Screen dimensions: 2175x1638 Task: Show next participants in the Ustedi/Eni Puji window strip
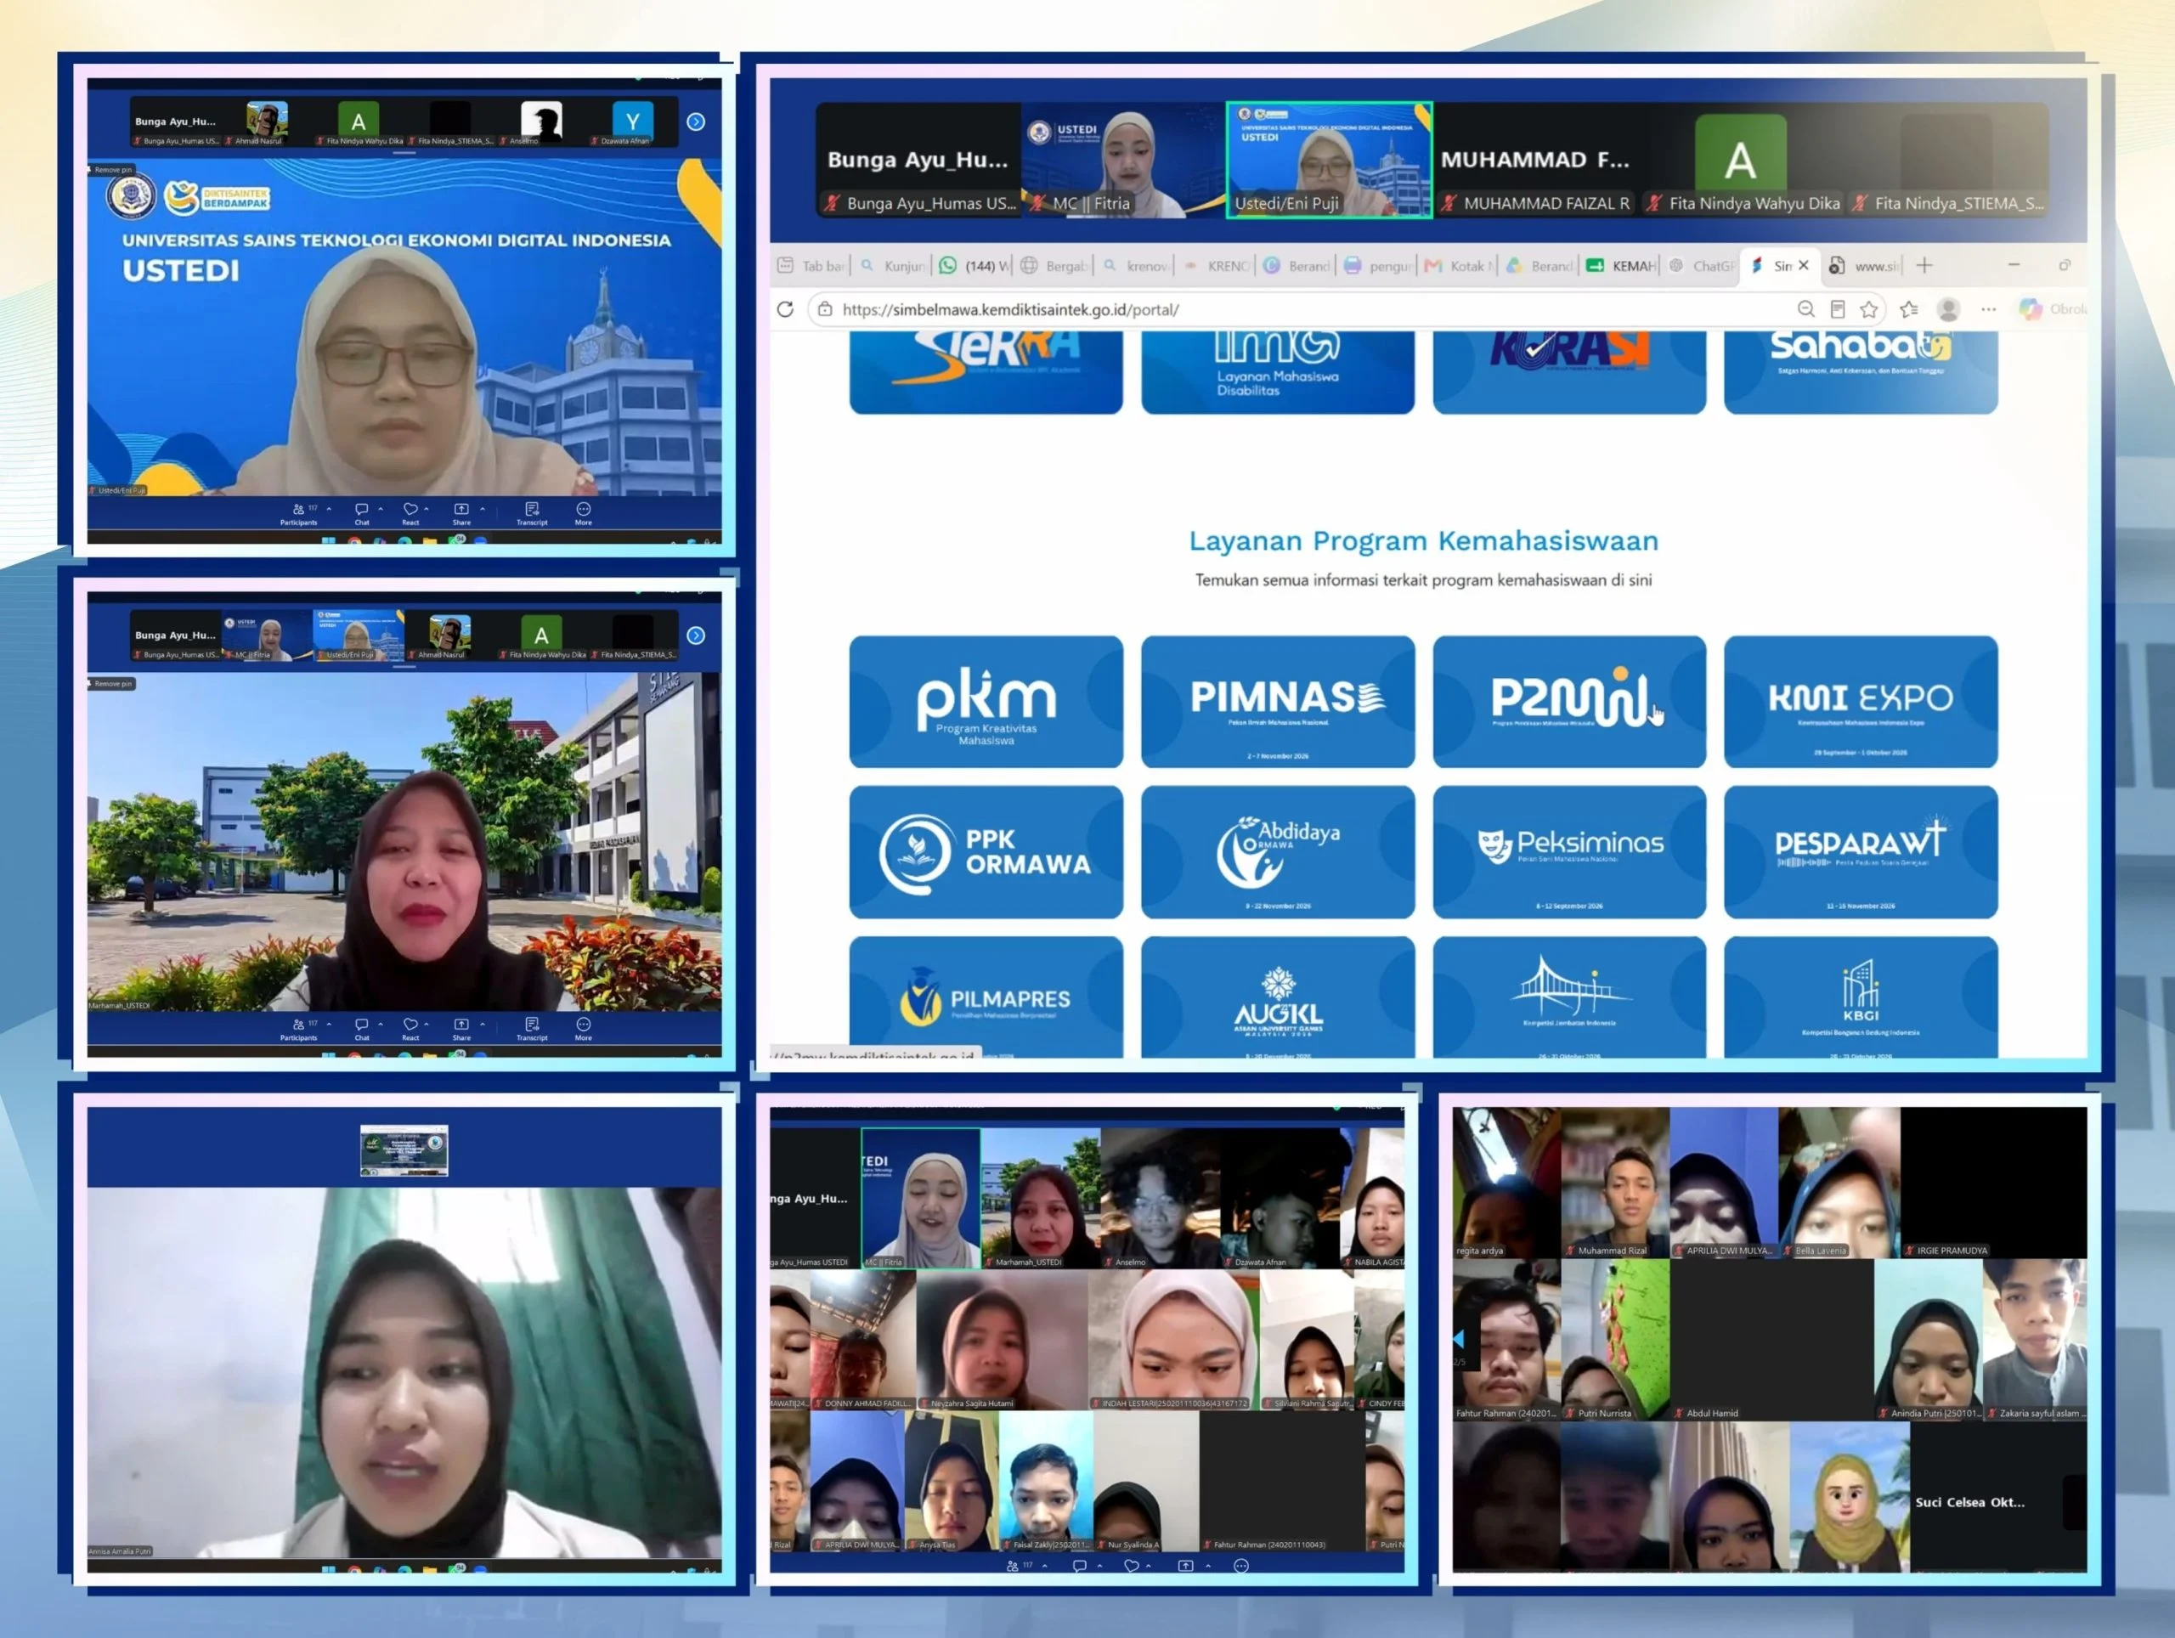coord(696,122)
